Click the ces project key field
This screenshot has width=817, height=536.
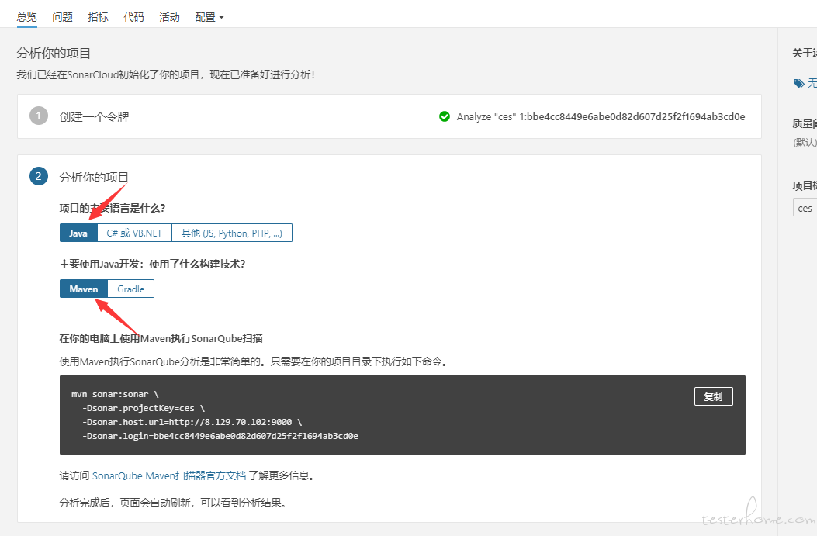pyautogui.click(x=805, y=208)
